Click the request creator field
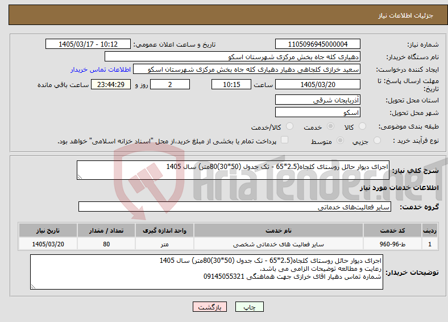This screenshot has width=448, height=322. point(247,69)
